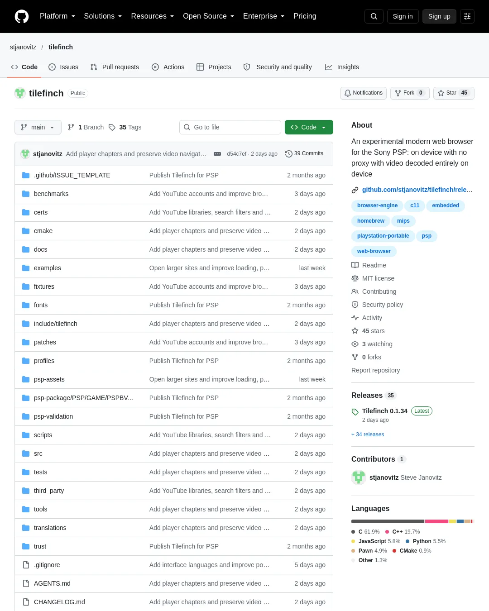
Task: Click the Sign in button
Action: coord(403,16)
